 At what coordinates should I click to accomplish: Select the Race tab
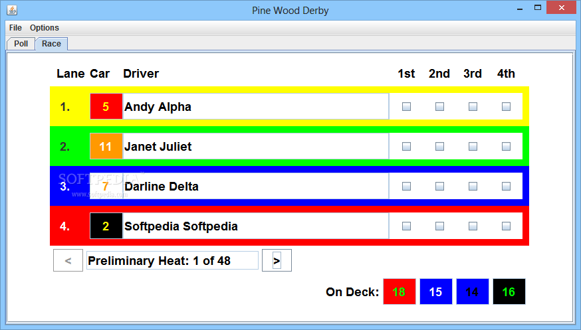coord(51,44)
